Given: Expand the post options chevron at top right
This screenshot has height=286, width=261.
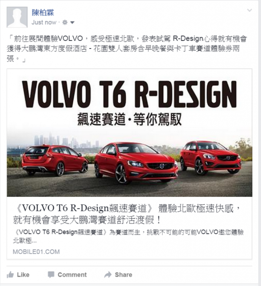Looking at the screenshot, I should click(249, 10).
